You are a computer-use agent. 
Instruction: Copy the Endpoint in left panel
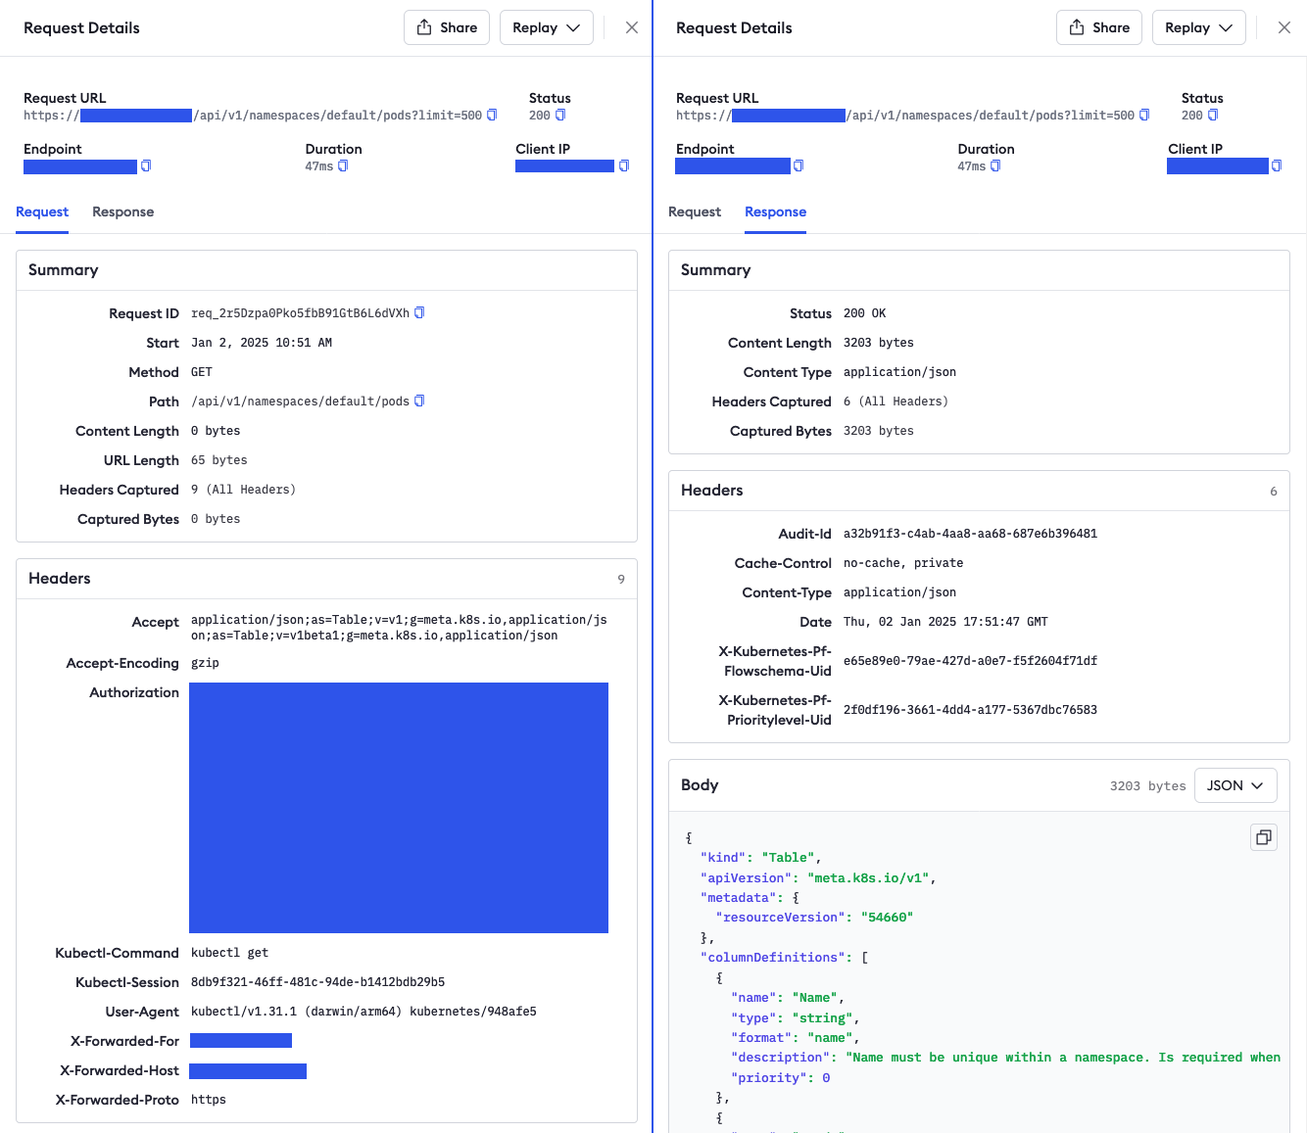point(146,166)
